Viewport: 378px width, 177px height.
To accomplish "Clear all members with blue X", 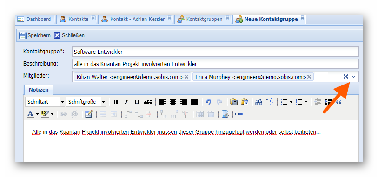I will 346,77.
